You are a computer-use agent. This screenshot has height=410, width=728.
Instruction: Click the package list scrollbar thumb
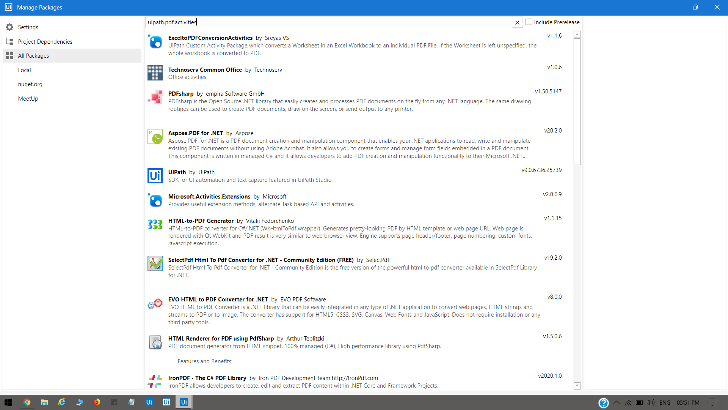tap(577, 102)
